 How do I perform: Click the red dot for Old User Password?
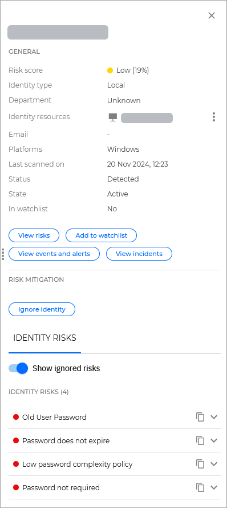pyautogui.click(x=16, y=417)
